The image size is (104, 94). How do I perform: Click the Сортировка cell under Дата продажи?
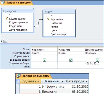pos(94,56)
